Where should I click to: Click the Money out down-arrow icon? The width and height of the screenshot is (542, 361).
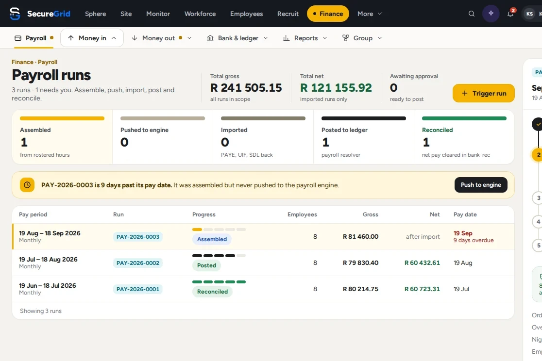click(135, 38)
